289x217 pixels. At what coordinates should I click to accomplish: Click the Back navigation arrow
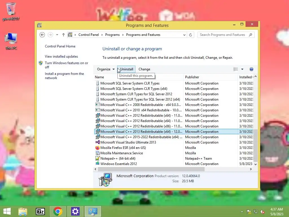click(42, 35)
